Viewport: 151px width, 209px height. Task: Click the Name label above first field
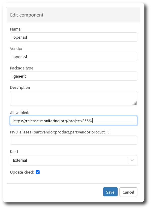(15, 29)
